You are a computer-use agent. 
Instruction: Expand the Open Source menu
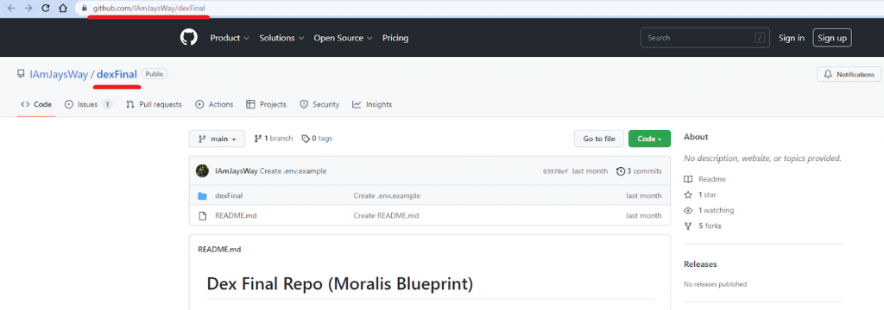pyautogui.click(x=343, y=38)
